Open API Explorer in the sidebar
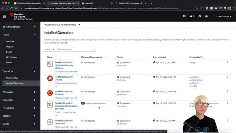236x133 pixels. [11, 57]
